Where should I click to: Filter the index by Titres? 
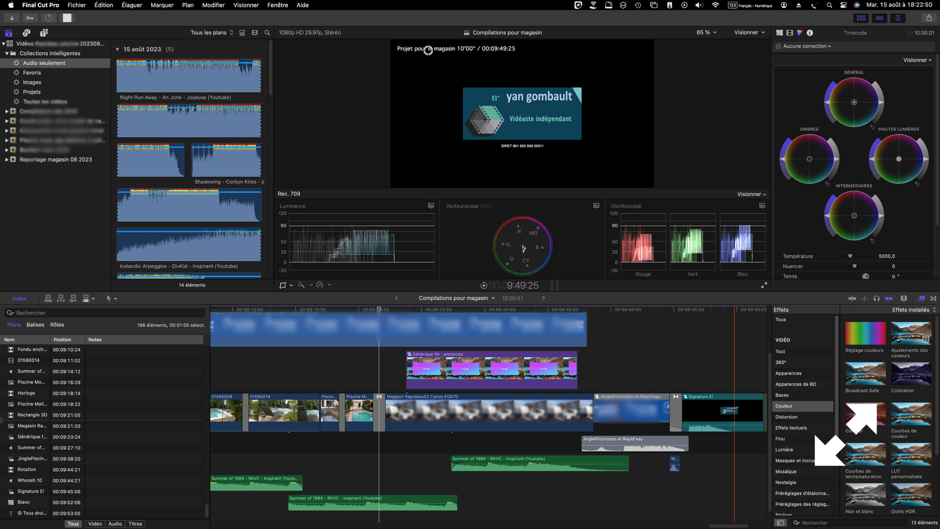135,524
